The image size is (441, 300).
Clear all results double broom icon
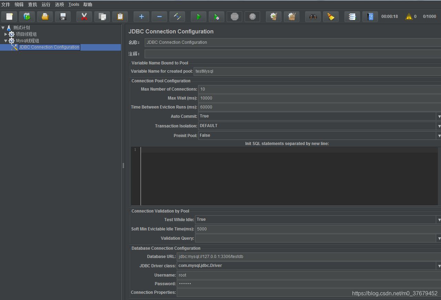click(x=291, y=17)
